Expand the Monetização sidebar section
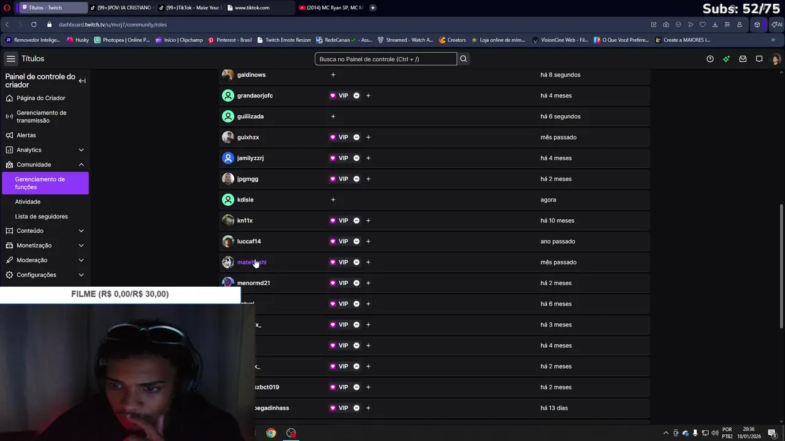 (81, 246)
